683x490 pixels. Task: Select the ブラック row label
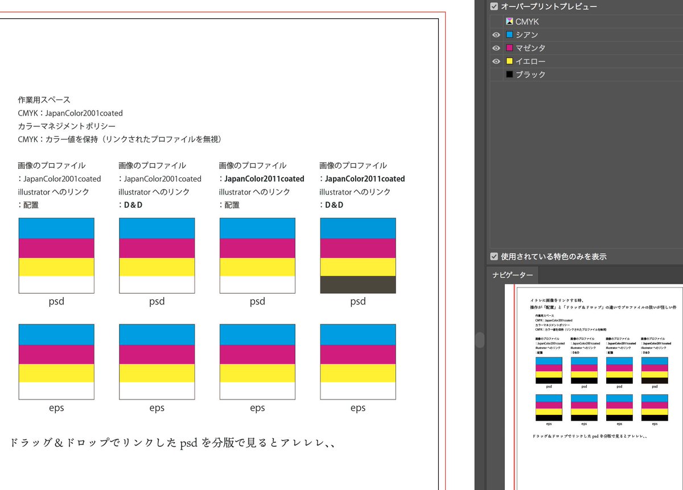coord(530,74)
